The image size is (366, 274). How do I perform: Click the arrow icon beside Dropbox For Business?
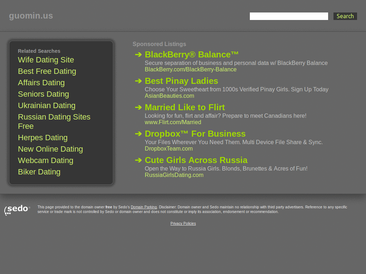point(138,134)
